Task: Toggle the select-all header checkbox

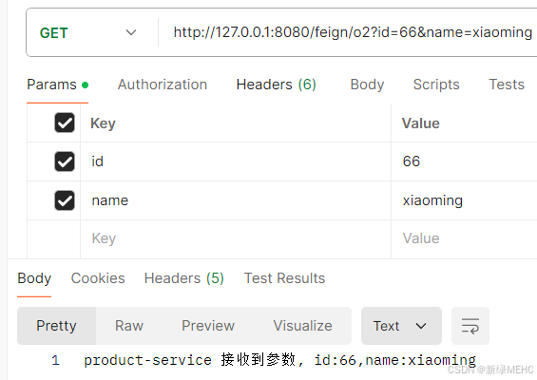Action: click(65, 123)
